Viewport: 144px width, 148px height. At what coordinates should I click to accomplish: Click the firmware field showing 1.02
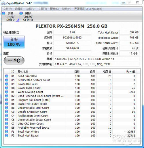[x=72, y=32]
